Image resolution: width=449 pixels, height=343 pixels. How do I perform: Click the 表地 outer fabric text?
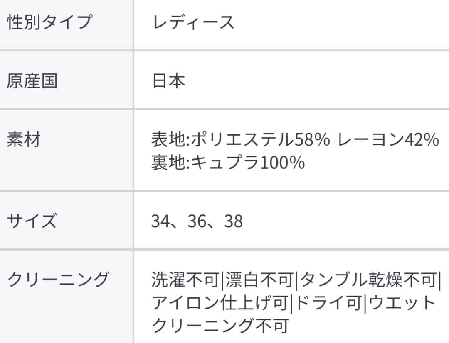pyautogui.click(x=169, y=140)
